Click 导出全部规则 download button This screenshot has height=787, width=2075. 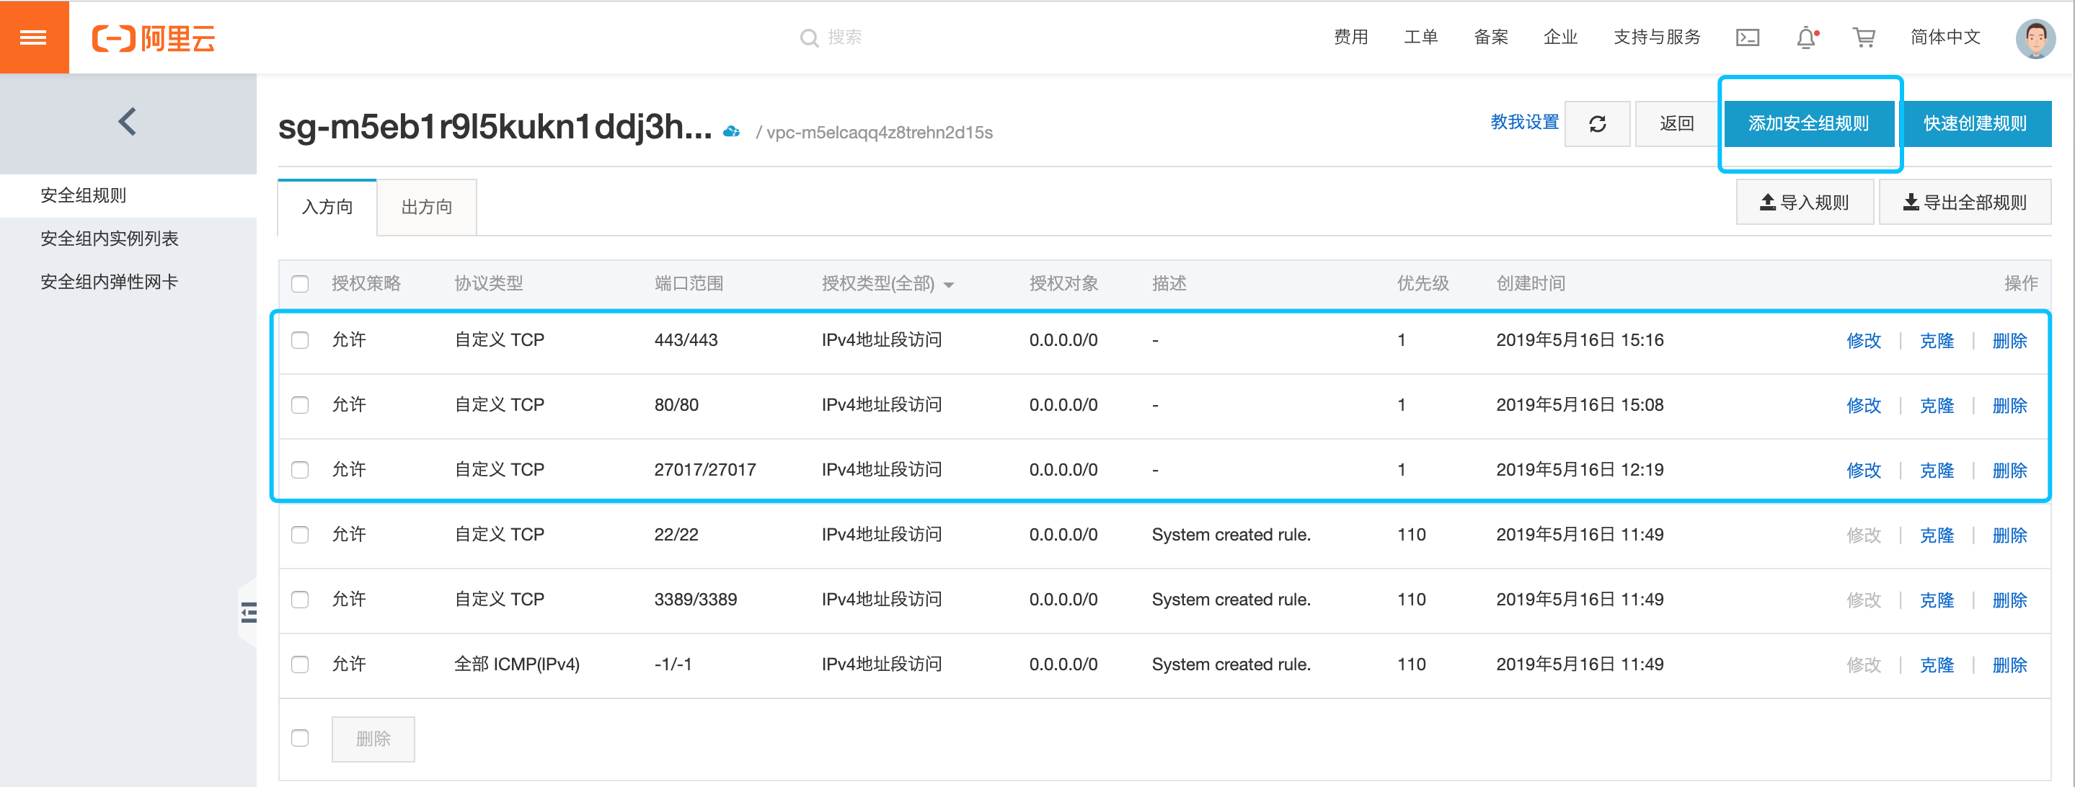point(1965,203)
